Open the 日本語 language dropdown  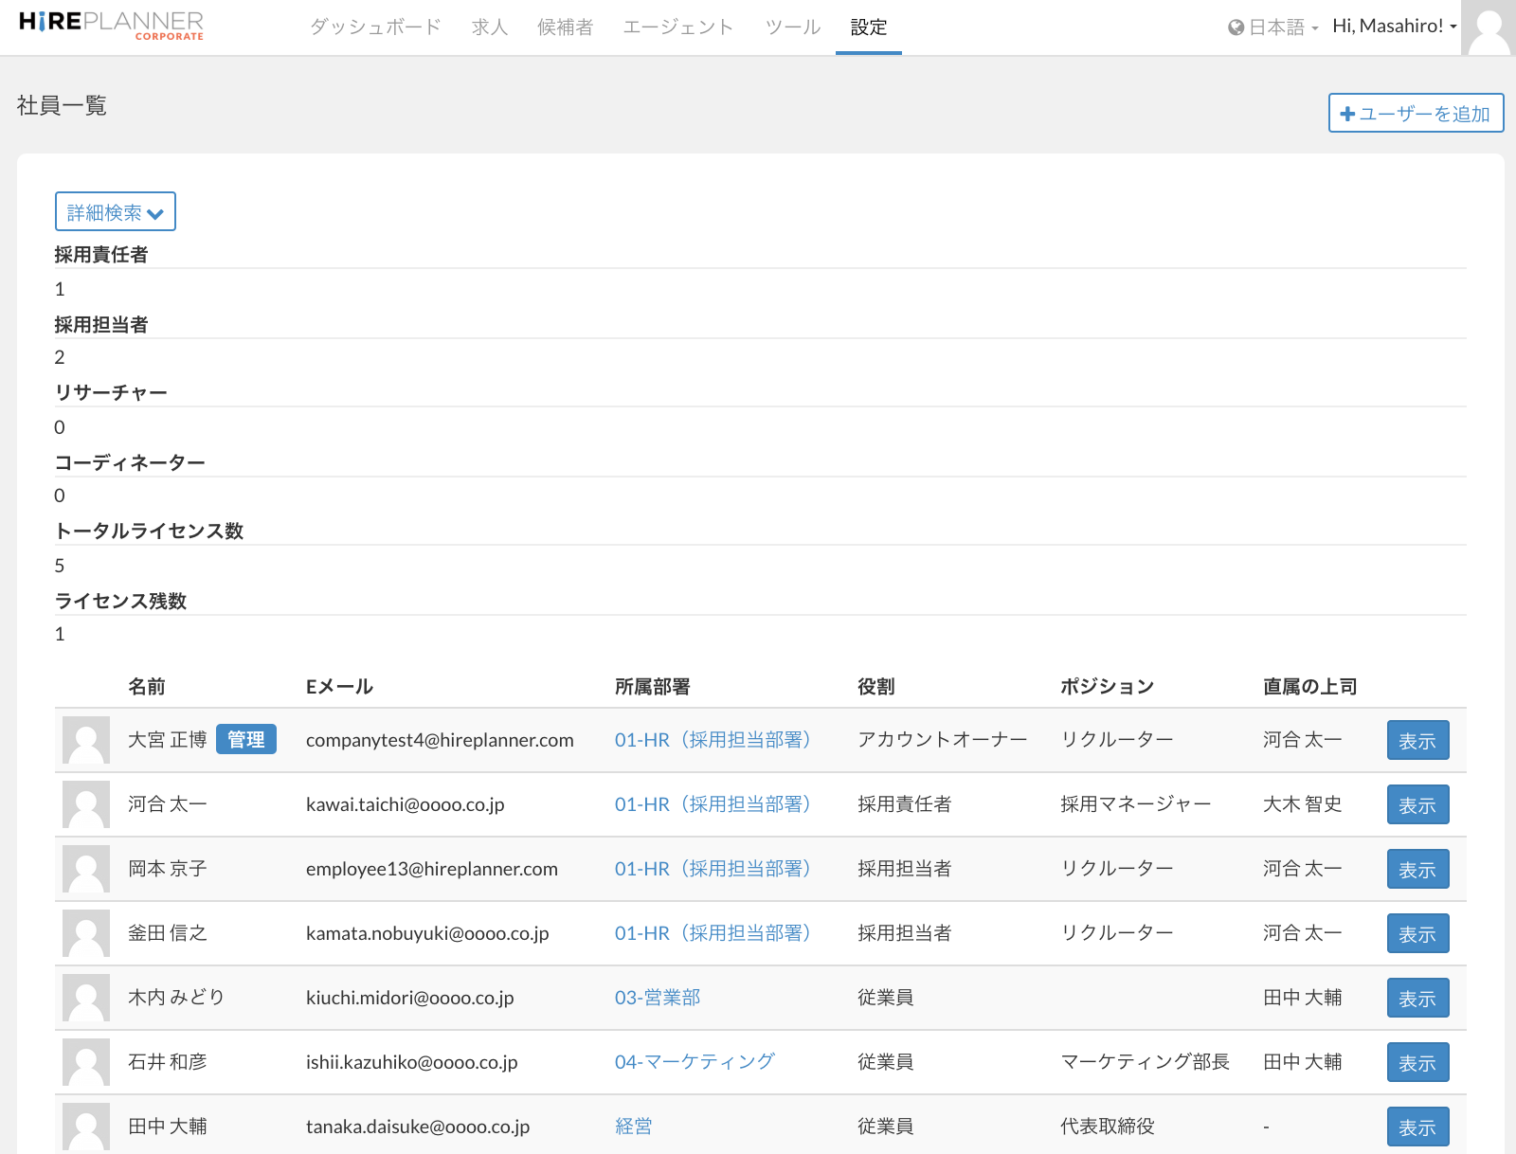(1273, 27)
